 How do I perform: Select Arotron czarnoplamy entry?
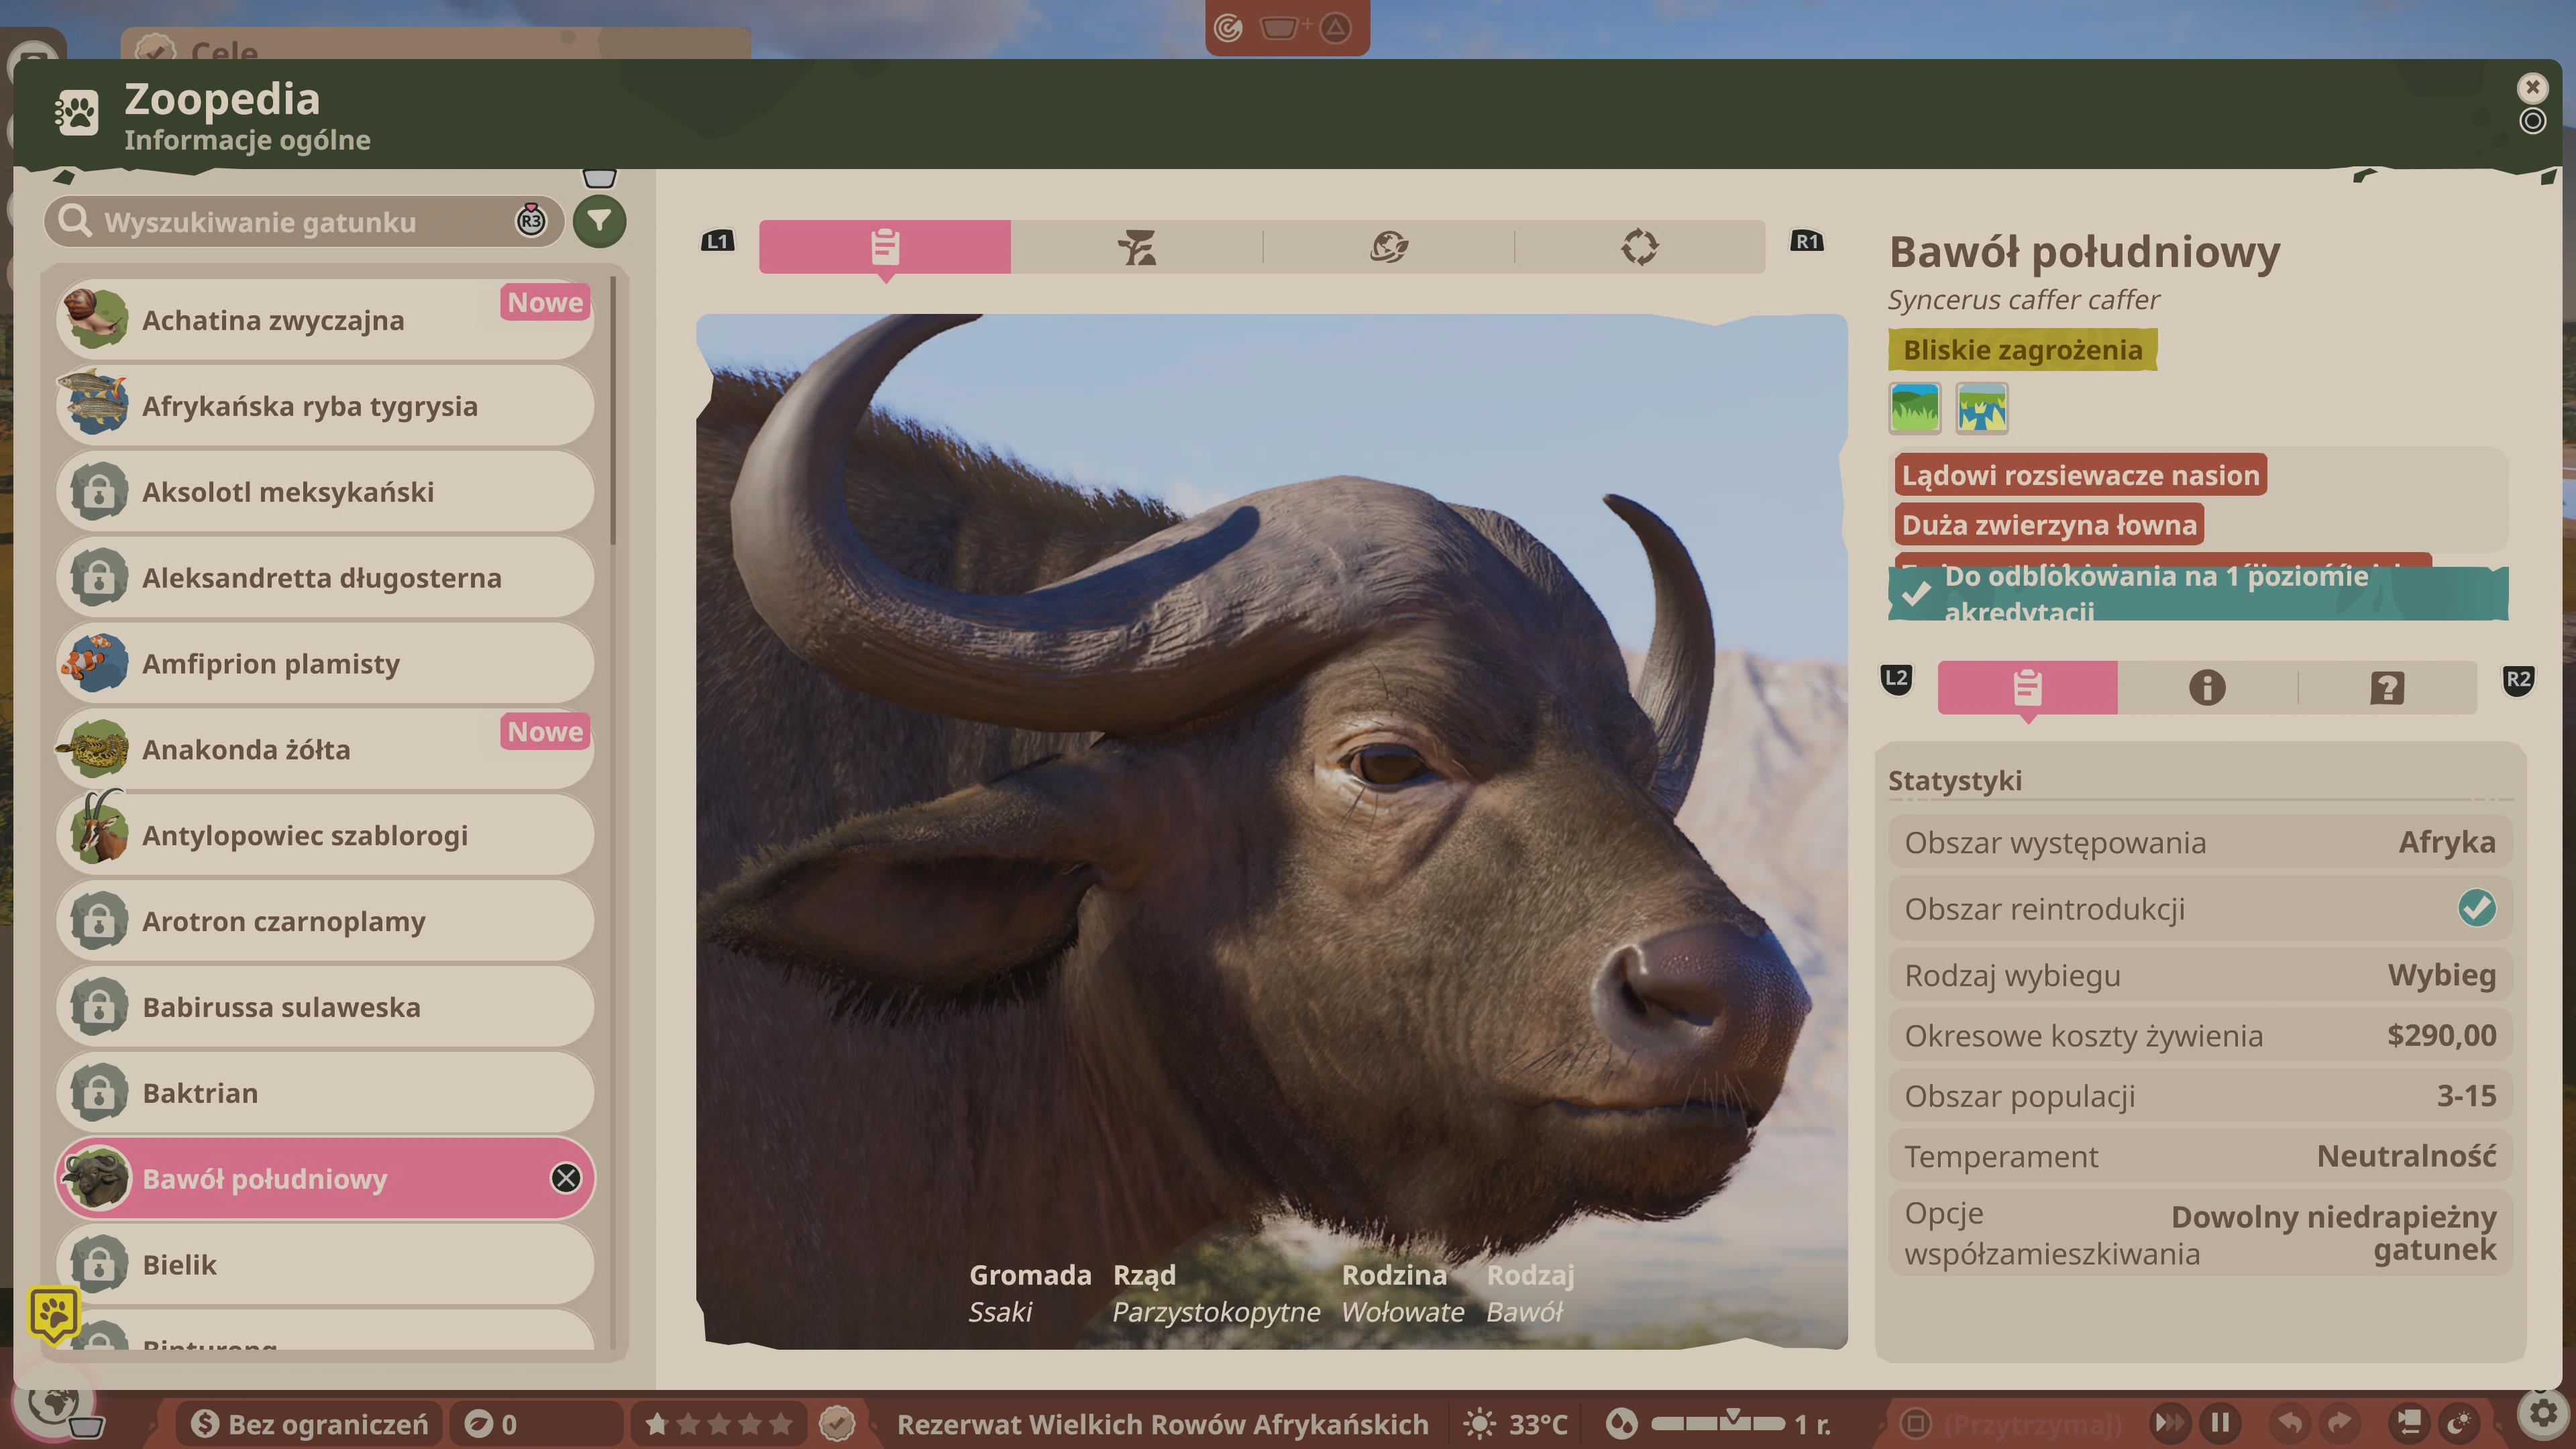325,921
